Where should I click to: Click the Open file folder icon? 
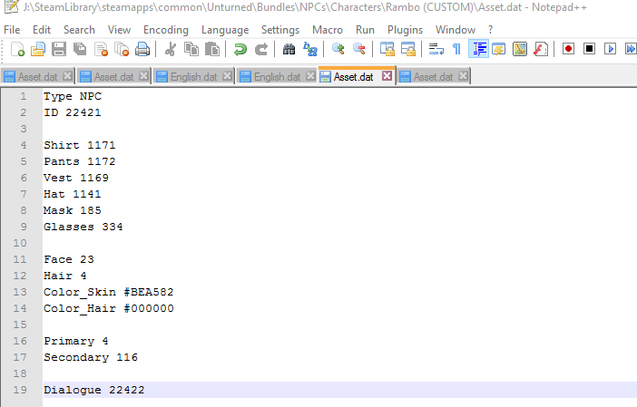[x=38, y=49]
